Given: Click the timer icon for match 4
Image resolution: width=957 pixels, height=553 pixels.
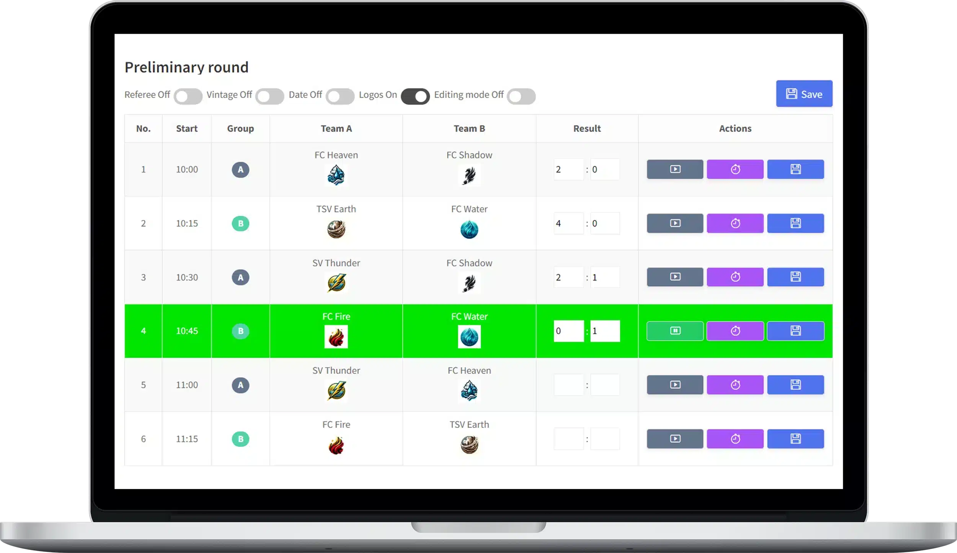Looking at the screenshot, I should click(x=735, y=331).
